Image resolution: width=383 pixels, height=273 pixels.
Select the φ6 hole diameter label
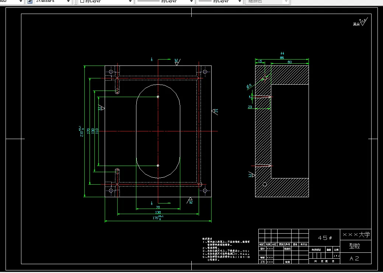pos(249,86)
